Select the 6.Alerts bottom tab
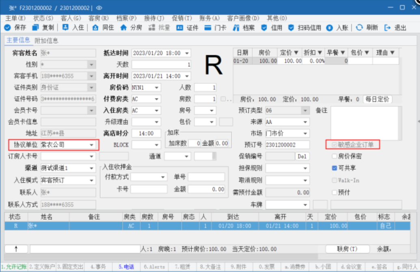Image resolution: width=420 pixels, height=272 pixels. click(154, 267)
